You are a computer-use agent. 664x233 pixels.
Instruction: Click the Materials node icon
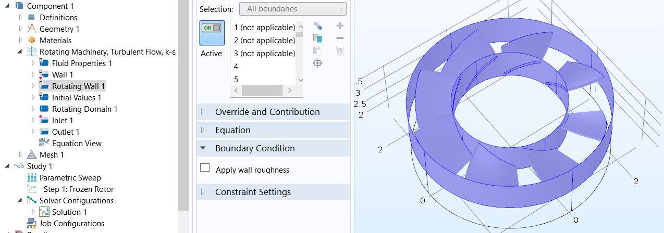32,41
